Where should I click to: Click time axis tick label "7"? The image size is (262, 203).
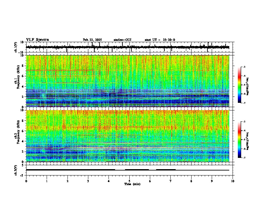click(x=171, y=181)
